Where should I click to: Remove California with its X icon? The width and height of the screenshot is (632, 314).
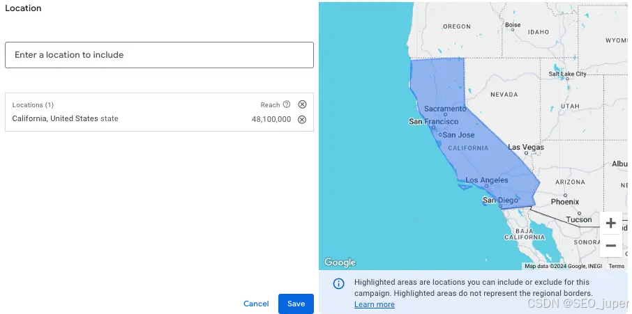(302, 120)
